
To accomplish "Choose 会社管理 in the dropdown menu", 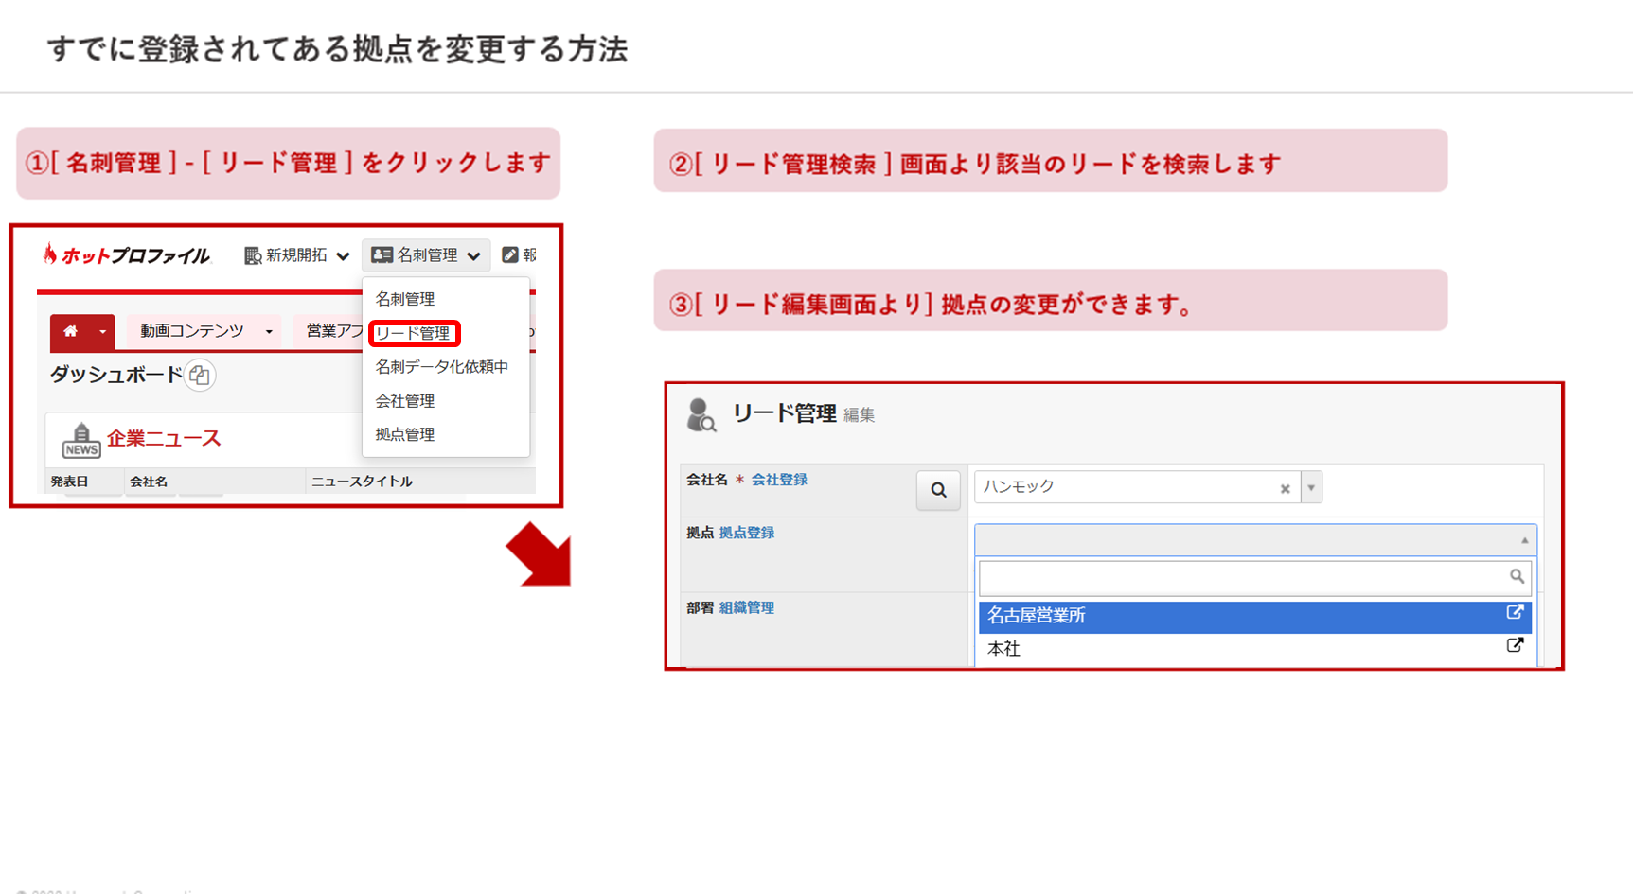I will tap(405, 401).
